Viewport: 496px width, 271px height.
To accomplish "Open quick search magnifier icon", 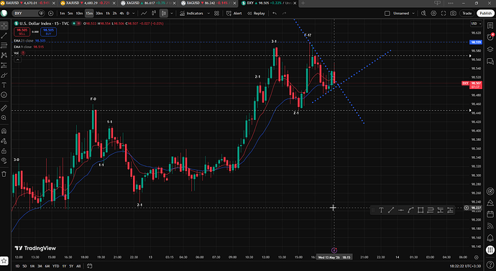I will click(x=424, y=13).
